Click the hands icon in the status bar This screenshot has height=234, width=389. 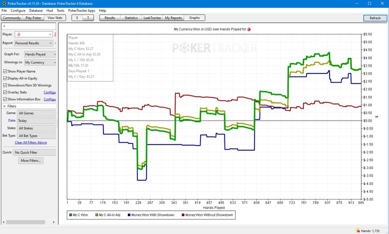click(x=357, y=231)
